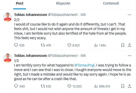Image resolution: width=136 pixels, height=93 pixels.
Task: Open replies on the 2/2 post
Action: (19, 45)
